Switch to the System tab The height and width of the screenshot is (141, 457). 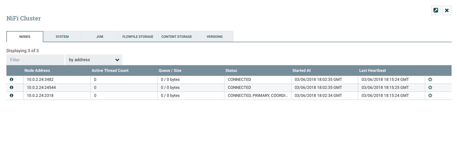[62, 37]
